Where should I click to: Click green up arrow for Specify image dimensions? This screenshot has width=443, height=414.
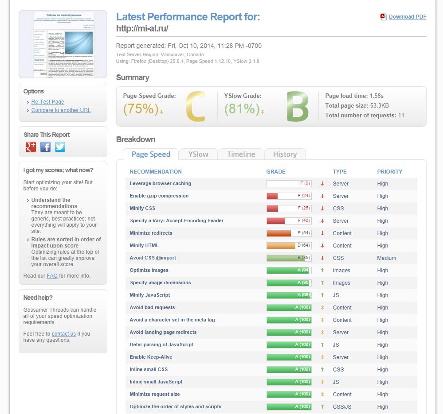[x=322, y=282]
